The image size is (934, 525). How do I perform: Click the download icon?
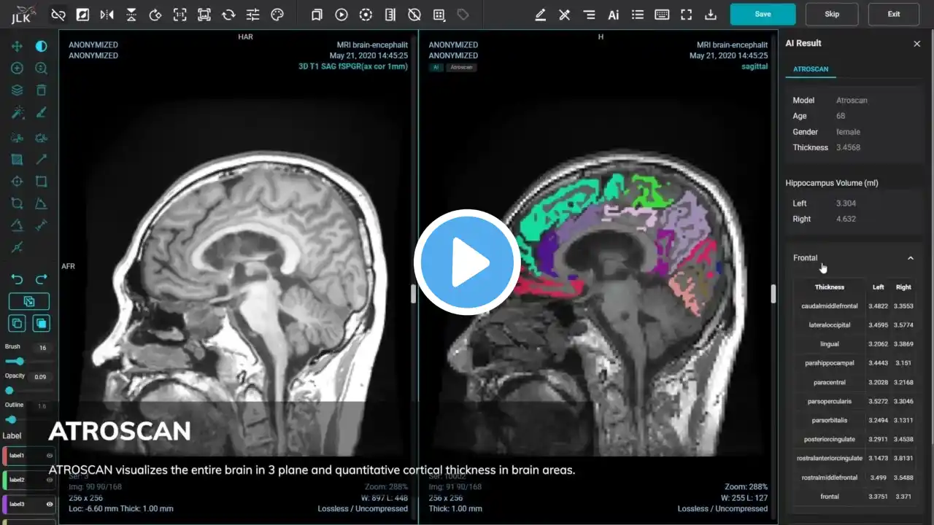pyautogui.click(x=711, y=15)
